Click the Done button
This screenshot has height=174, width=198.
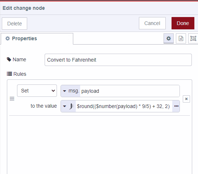tap(183, 23)
